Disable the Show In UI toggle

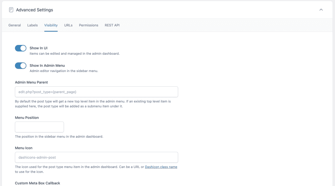(21, 48)
